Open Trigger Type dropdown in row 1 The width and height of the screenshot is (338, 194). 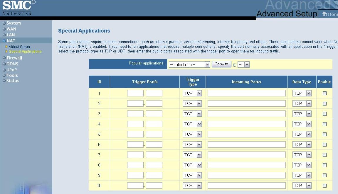tap(193, 93)
